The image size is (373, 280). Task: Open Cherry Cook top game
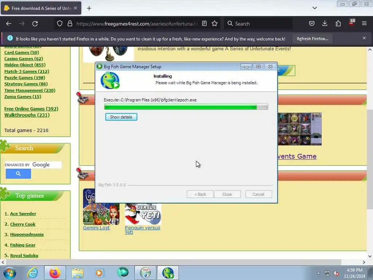(23, 224)
